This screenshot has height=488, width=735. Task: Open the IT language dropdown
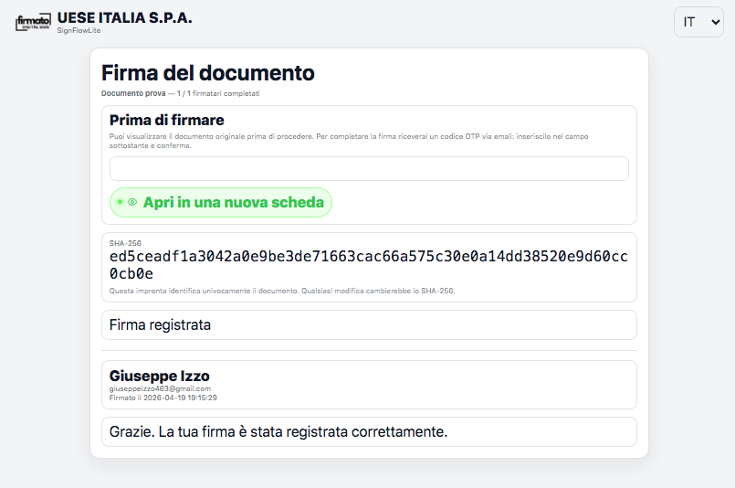coord(698,22)
